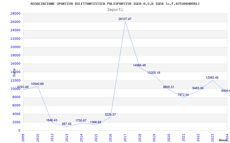This screenshot has width=230, height=143.
Task: Click the chart title with c.f.97539940581
Action: click(x=115, y=4)
